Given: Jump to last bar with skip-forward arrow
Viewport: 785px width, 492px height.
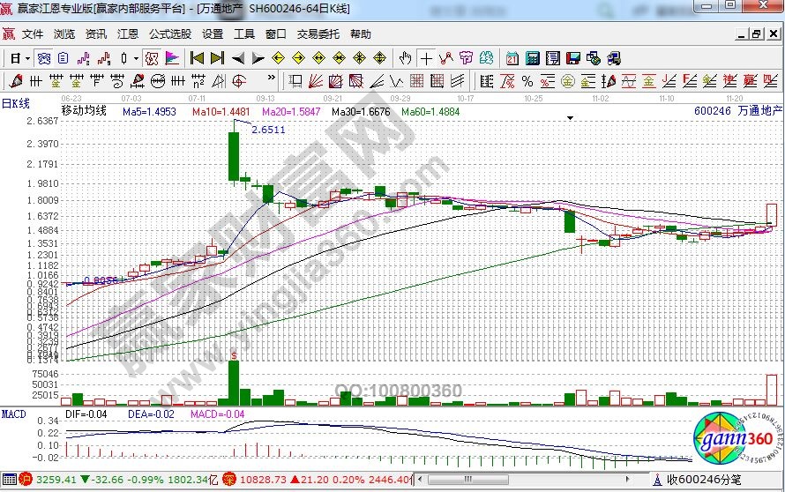Looking at the screenshot, I should click(217, 58).
